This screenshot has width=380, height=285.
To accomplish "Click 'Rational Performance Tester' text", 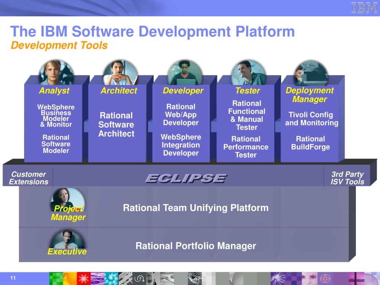I will 246,147.
